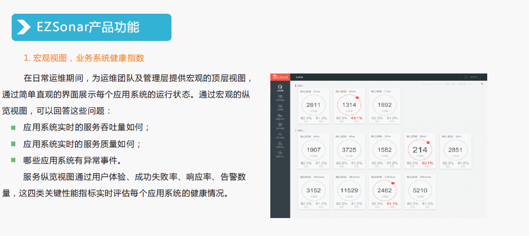Open the Cllolean system card showing 2482

click(x=385, y=192)
